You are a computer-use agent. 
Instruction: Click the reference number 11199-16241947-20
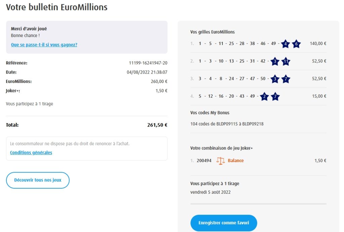point(148,63)
